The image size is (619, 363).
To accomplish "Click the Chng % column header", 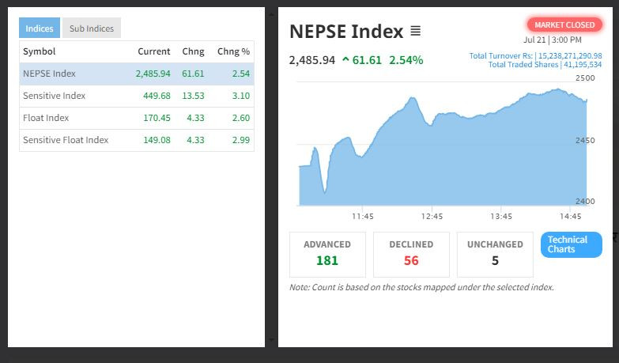I will point(233,51).
